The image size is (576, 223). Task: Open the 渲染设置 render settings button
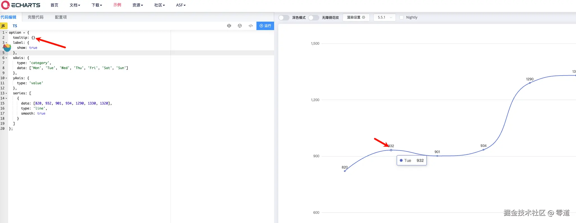tap(356, 17)
